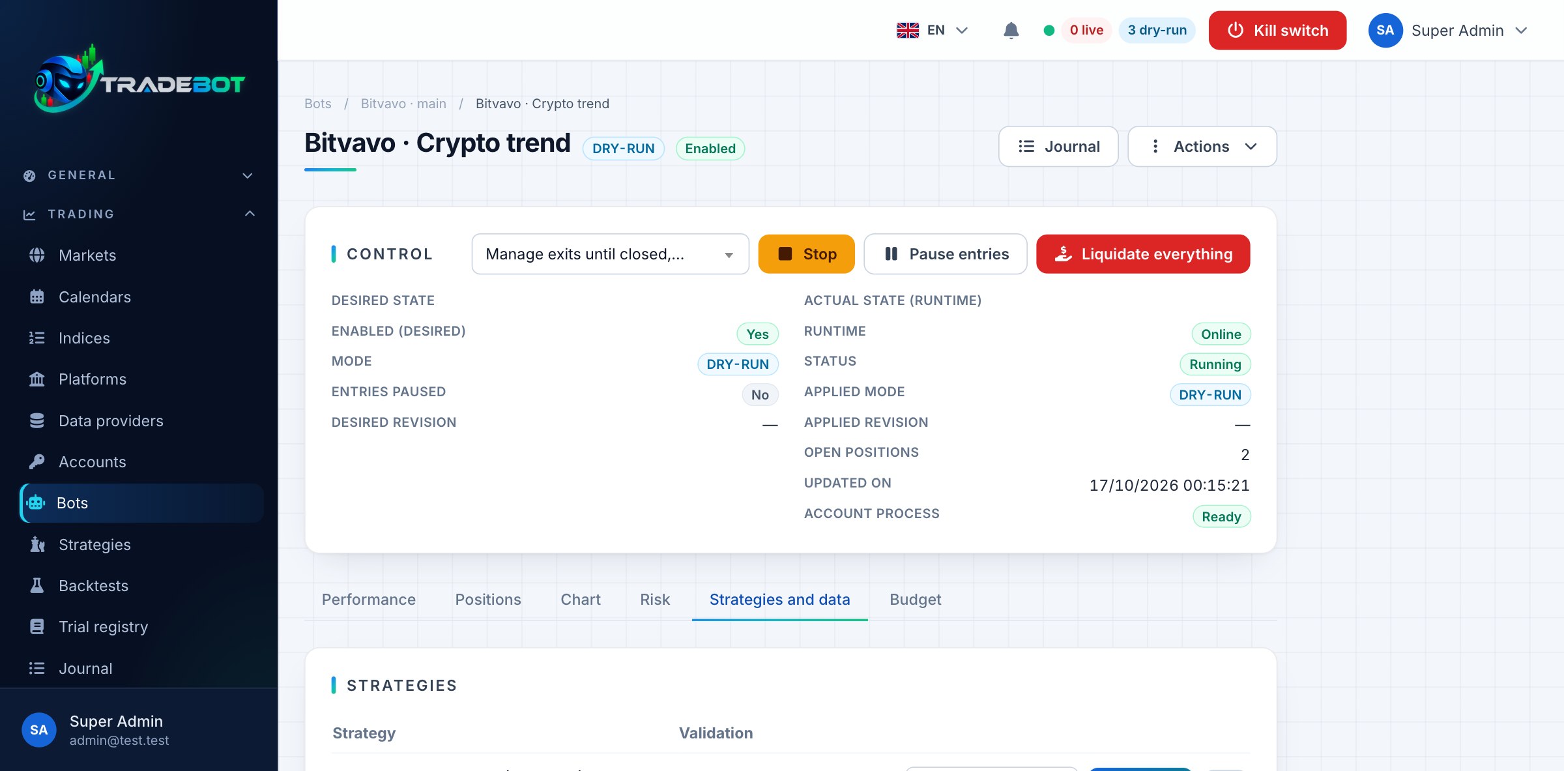
Task: Open the EN language dropdown
Action: (933, 31)
